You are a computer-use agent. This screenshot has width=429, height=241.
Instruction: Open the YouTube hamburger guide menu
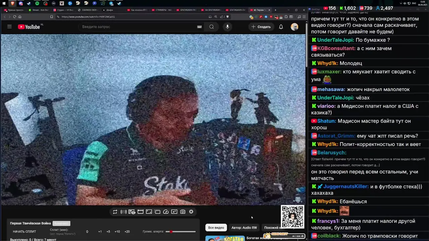point(9,27)
